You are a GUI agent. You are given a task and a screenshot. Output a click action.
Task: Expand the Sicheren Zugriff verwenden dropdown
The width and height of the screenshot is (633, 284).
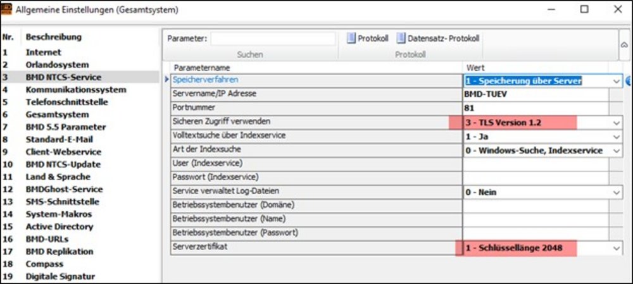coord(616,123)
